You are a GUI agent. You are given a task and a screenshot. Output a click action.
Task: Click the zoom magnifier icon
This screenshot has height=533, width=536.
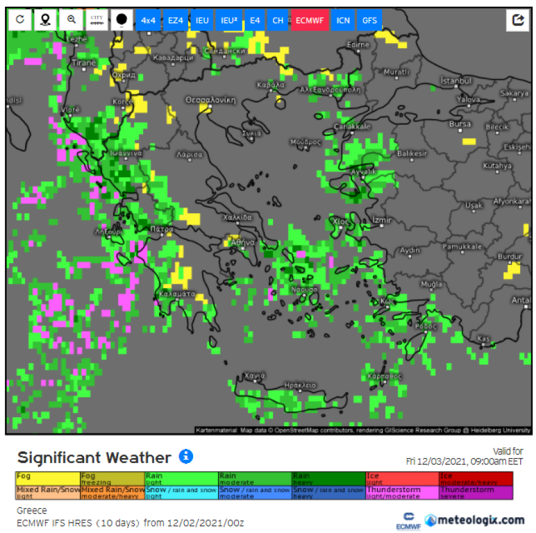tap(71, 19)
